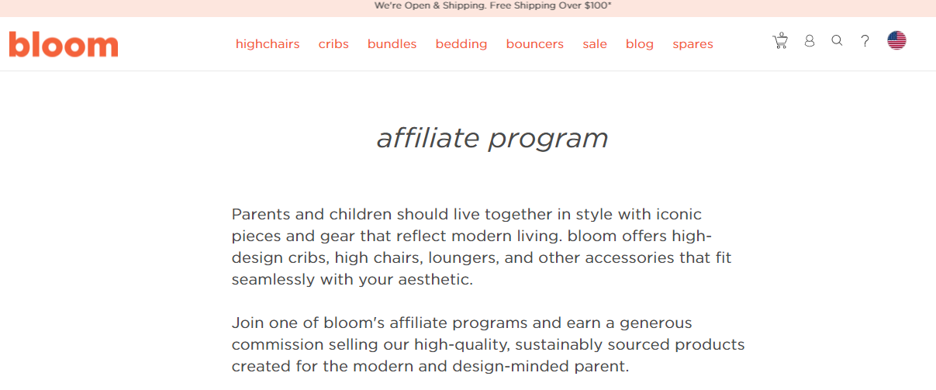Open the shopping cart icon
Viewport: 936px width, 390px height.
coord(780,41)
